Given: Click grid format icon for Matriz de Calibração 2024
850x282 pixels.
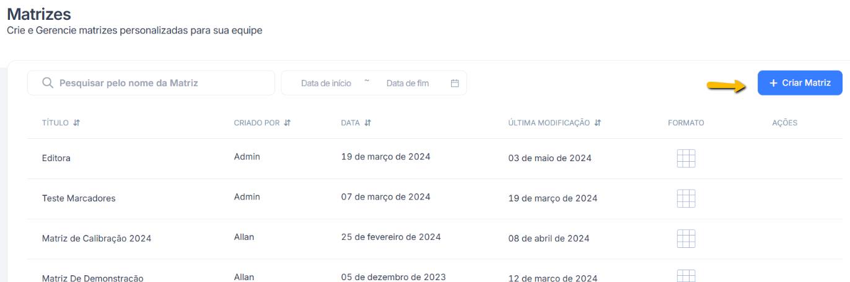Looking at the screenshot, I should tap(686, 239).
